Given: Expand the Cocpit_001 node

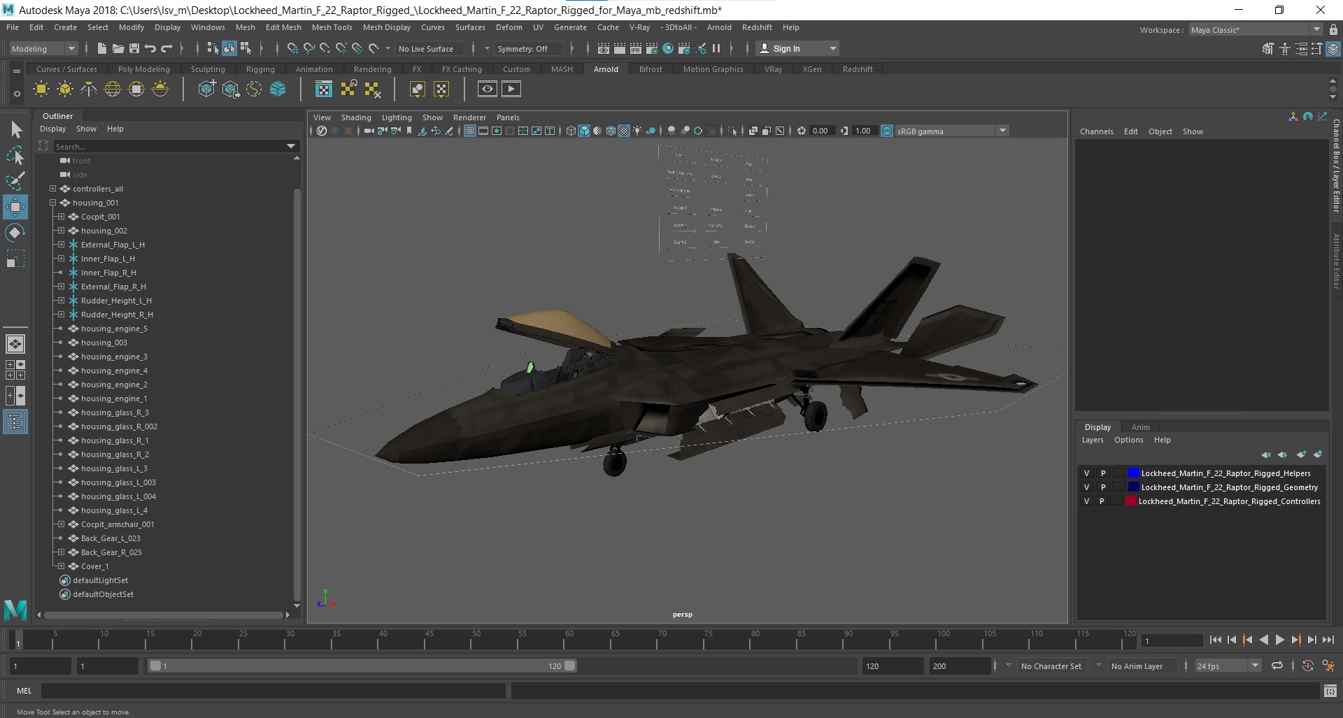Looking at the screenshot, I should 61,217.
